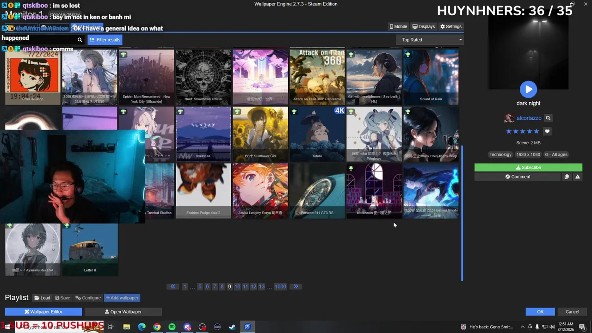Image resolution: width=592 pixels, height=333 pixels.
Task: Open File Explorer from taskbar
Action: (x=126, y=327)
